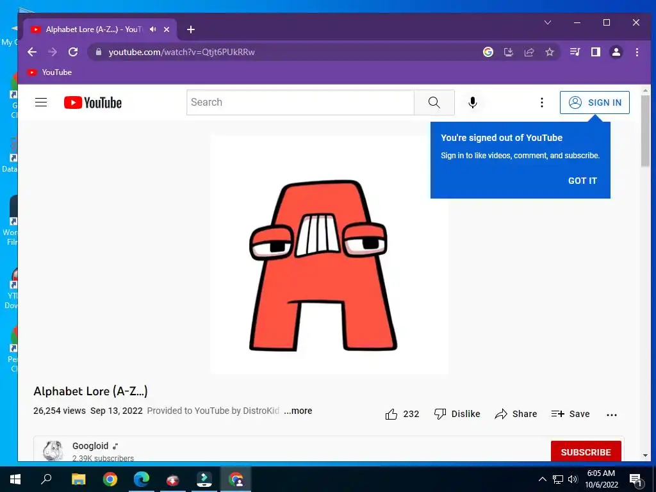Screen dimensions: 656x492
Task: View site info lock icon
Action: (99, 52)
